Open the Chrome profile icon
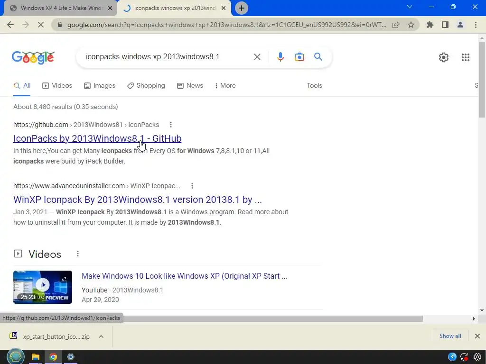 tap(460, 25)
